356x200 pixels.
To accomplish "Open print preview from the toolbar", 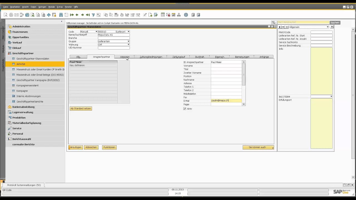I will 6,15.
